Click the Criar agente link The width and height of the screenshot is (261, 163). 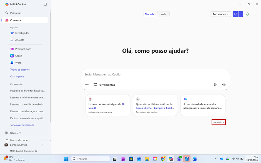point(17,77)
